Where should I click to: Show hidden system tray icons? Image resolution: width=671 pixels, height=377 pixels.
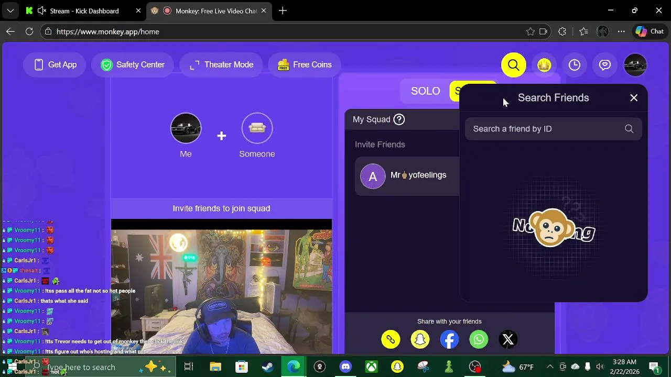coord(550,367)
